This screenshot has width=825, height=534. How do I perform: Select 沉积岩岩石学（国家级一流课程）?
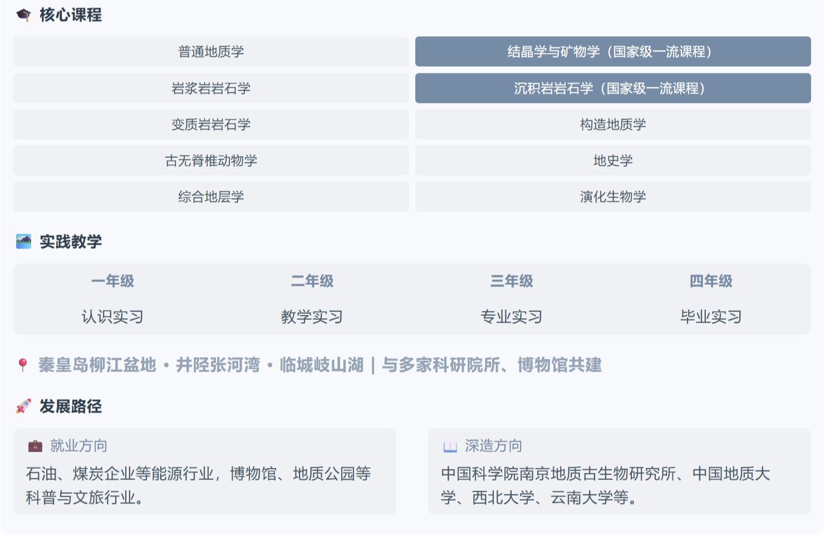(613, 88)
